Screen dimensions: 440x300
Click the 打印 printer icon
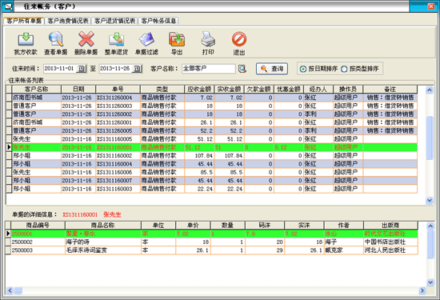click(208, 39)
